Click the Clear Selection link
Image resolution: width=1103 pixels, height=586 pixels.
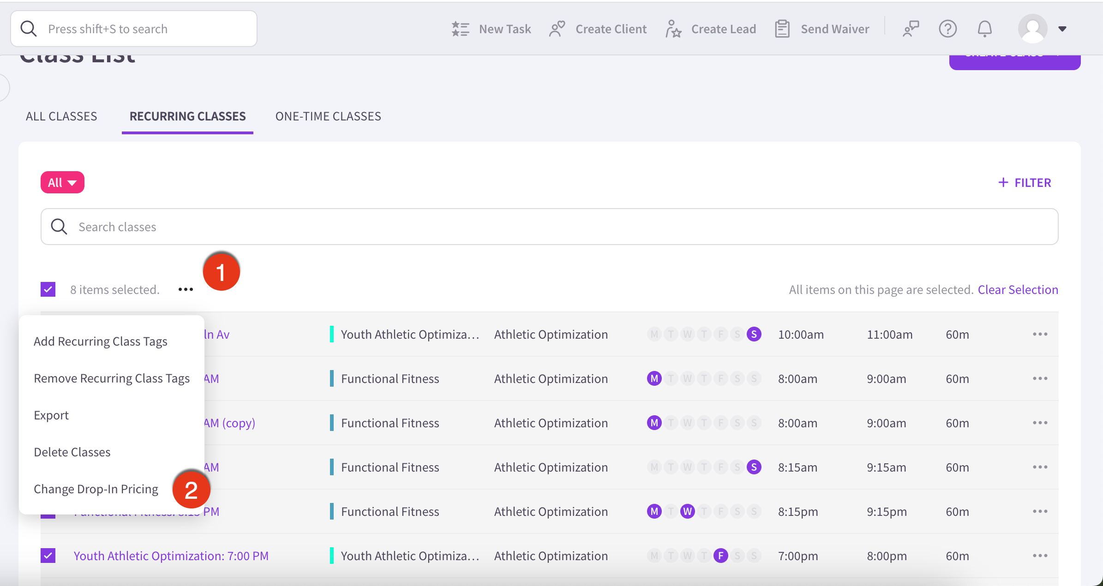coord(1018,289)
